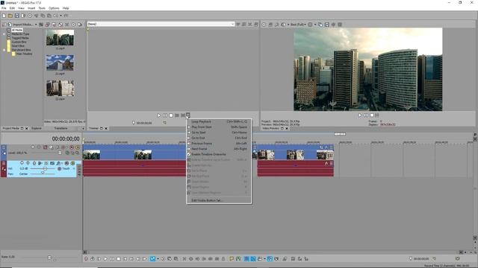Image resolution: width=478 pixels, height=268 pixels.
Task: Save snapshot to file in Video Preview
Action: coord(327,25)
